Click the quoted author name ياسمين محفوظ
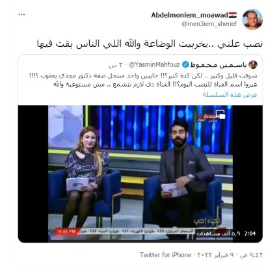 pyautogui.click(x=219, y=65)
